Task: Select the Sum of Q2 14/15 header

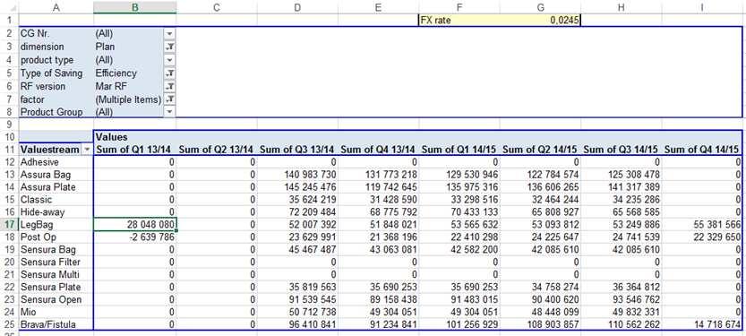Action: [x=541, y=150]
